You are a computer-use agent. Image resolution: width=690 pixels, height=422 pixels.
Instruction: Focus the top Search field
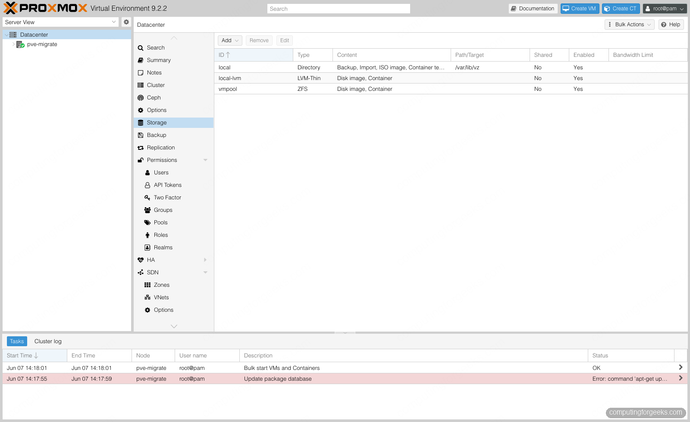[339, 9]
